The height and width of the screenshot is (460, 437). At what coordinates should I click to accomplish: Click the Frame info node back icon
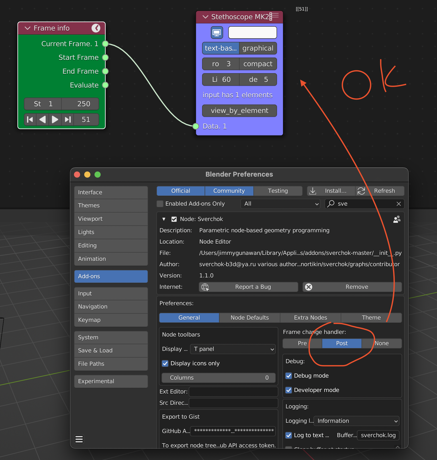[x=96, y=28]
